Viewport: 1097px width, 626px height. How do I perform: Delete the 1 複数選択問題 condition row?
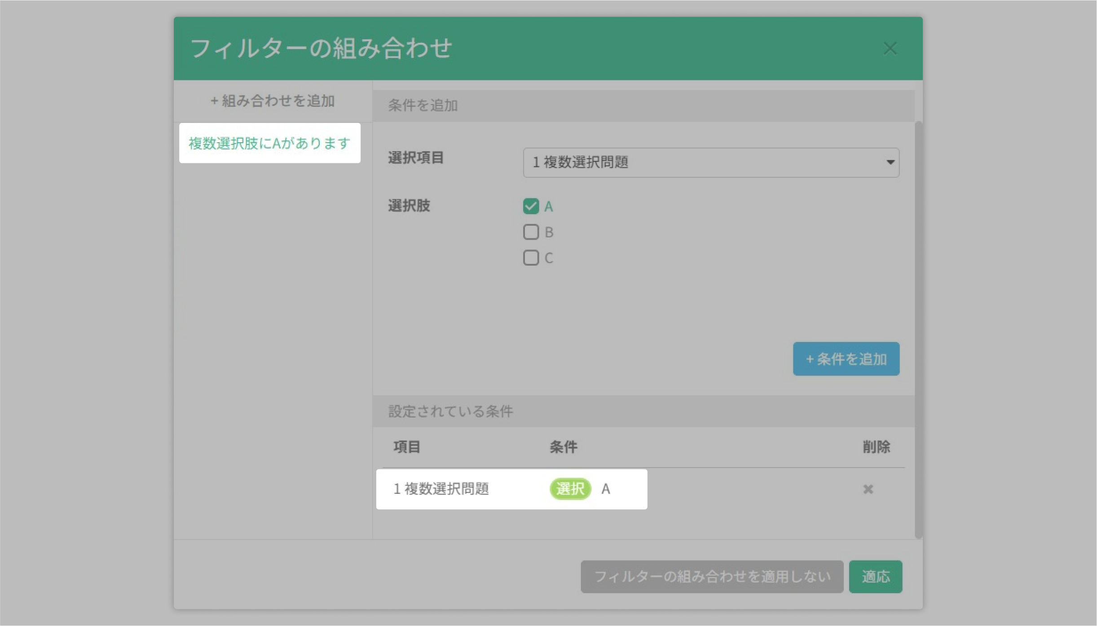click(x=868, y=489)
